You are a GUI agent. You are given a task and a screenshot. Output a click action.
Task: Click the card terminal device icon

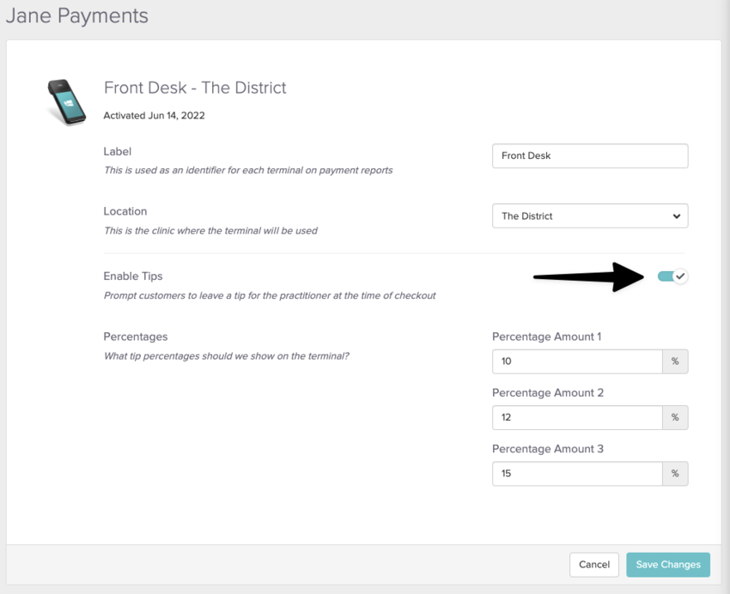click(66, 102)
